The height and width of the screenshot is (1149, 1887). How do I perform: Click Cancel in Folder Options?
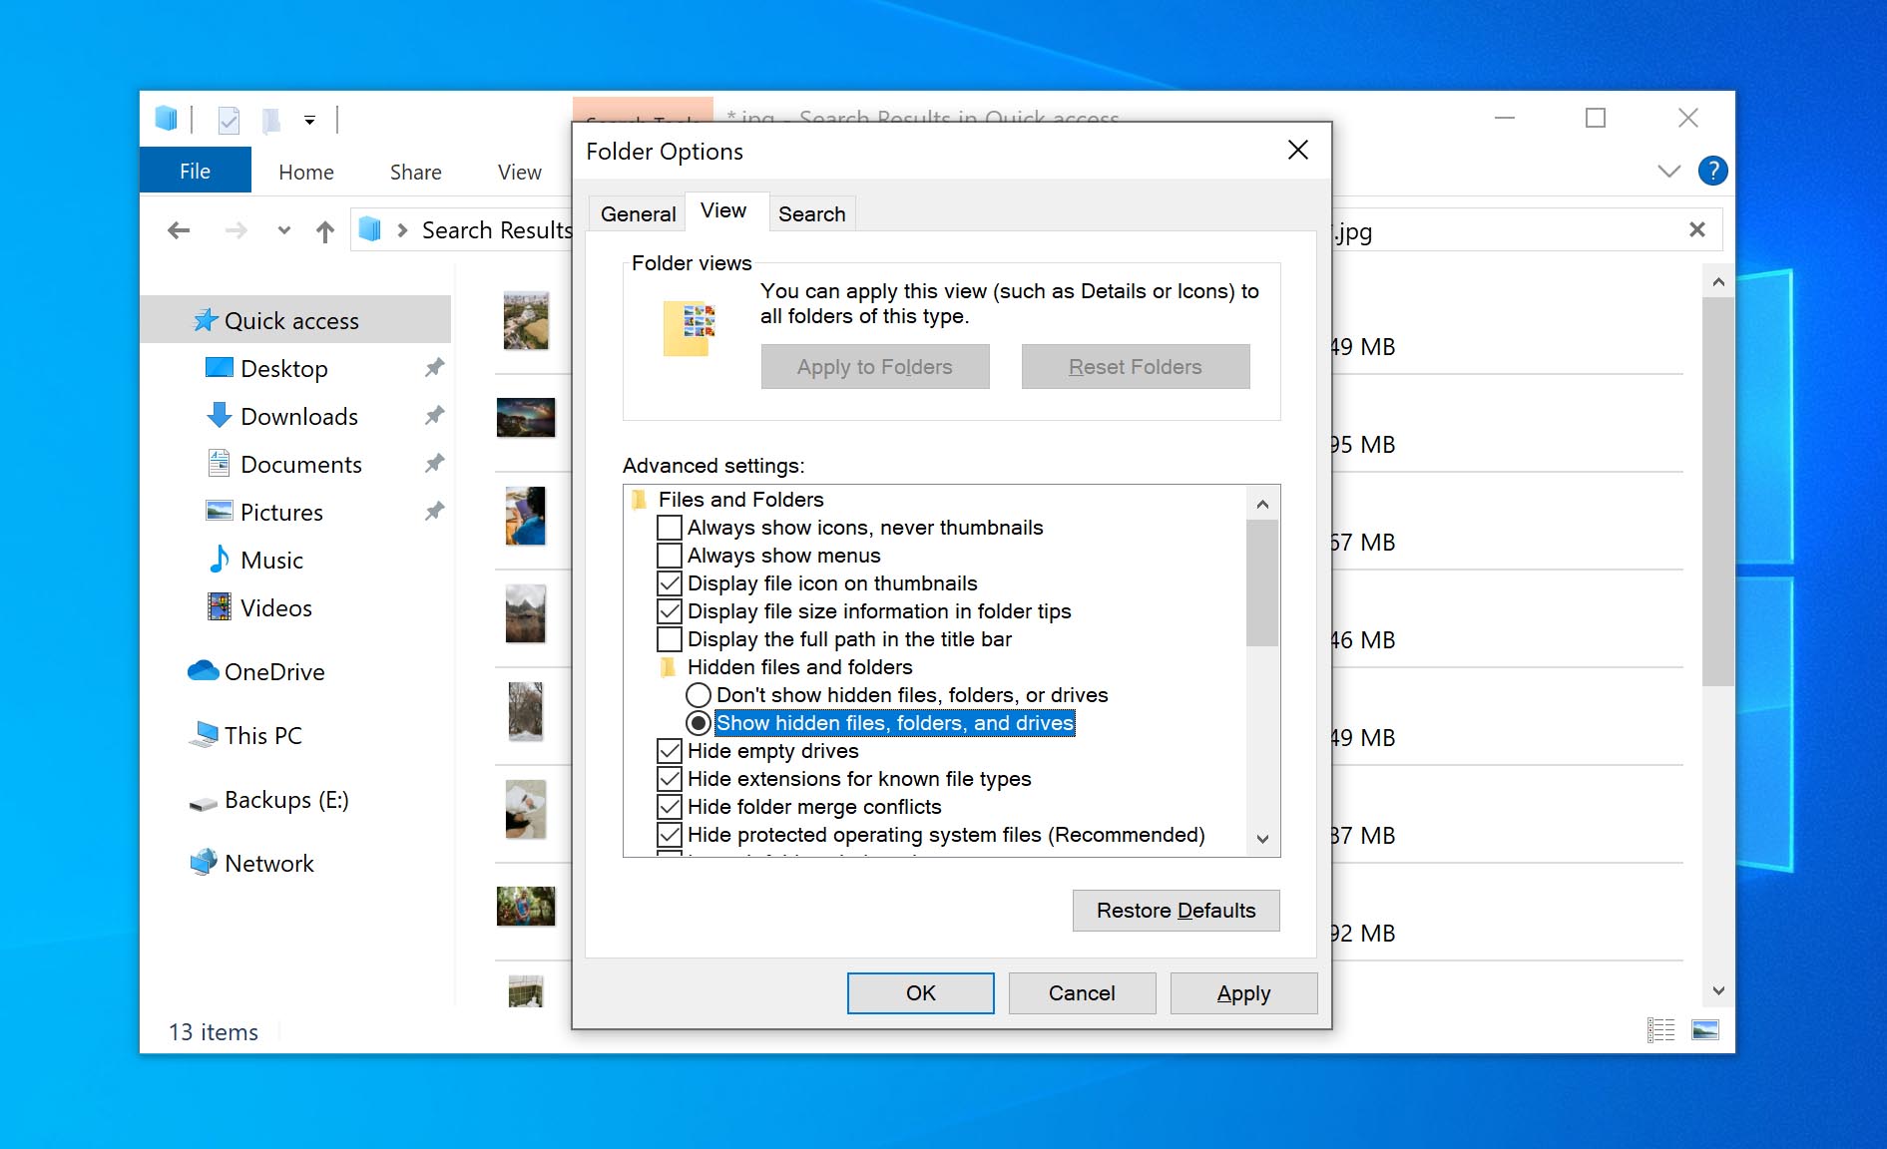(1082, 992)
